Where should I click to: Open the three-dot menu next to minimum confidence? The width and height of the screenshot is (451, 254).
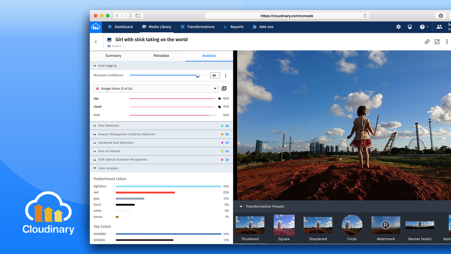(x=225, y=75)
